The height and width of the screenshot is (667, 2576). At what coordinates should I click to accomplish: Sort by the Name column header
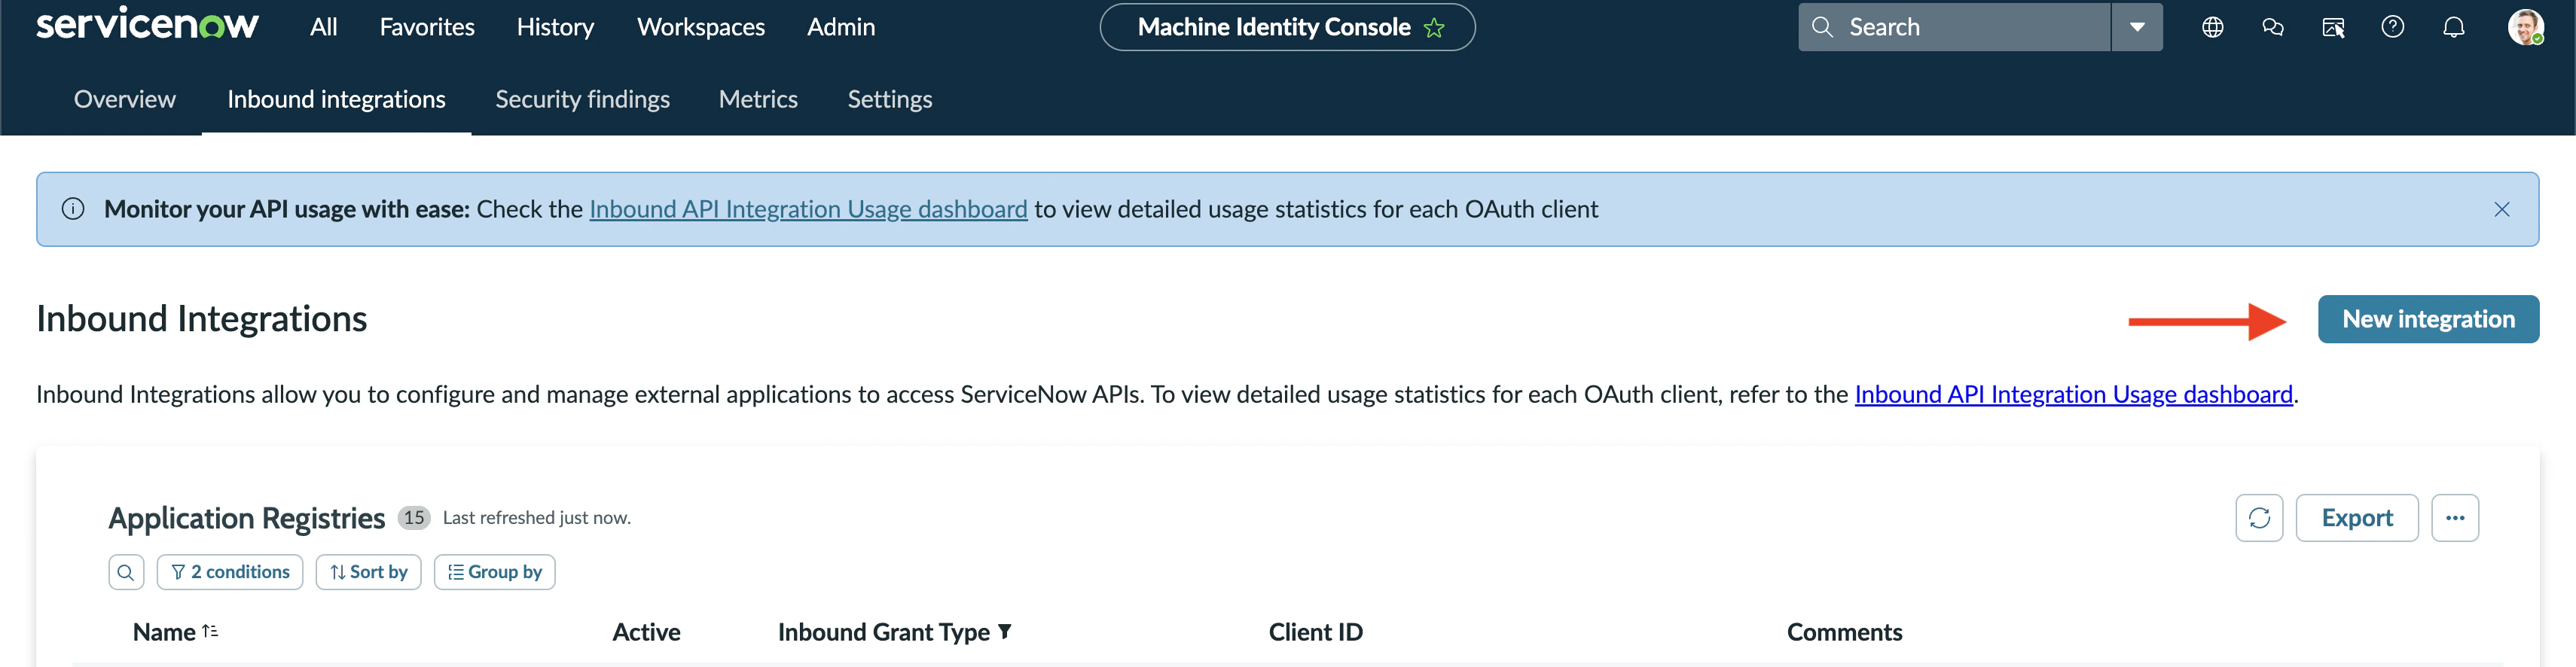pos(164,632)
